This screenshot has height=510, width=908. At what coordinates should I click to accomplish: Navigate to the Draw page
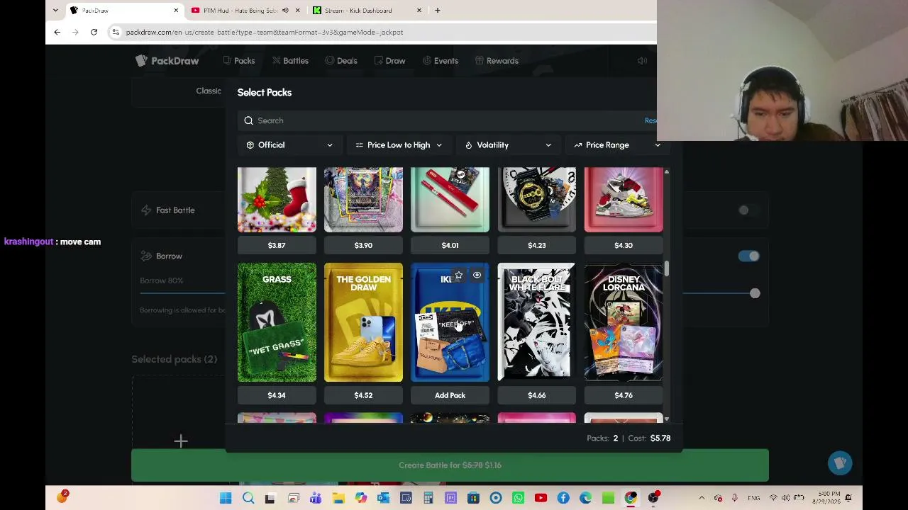(x=389, y=61)
